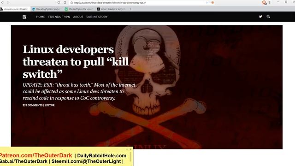Maximize the browser window
The height and width of the screenshot is (166, 295).
pyautogui.click(x=286, y=2)
